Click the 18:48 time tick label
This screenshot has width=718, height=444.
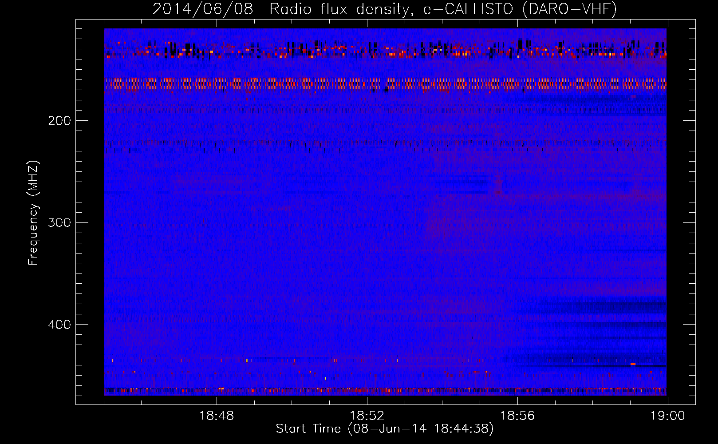click(217, 416)
